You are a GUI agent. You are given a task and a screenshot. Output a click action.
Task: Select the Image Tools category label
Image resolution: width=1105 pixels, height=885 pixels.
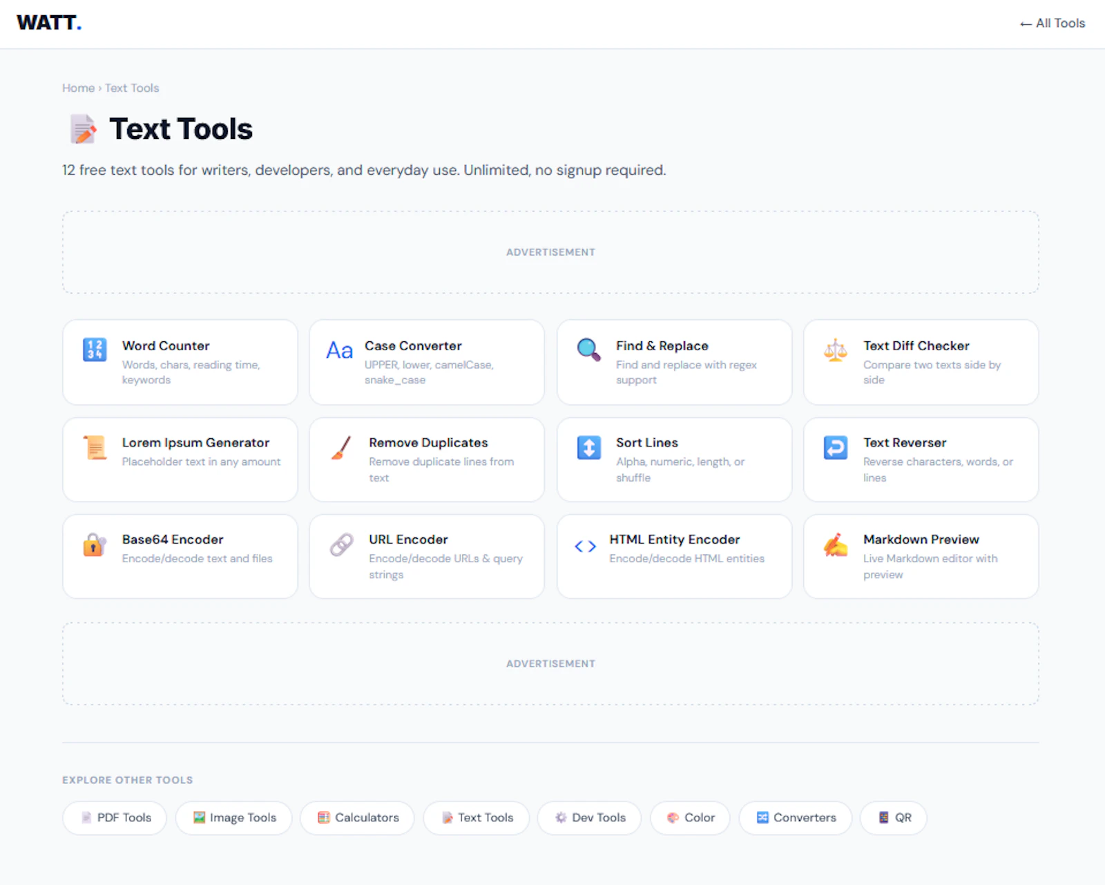point(243,818)
